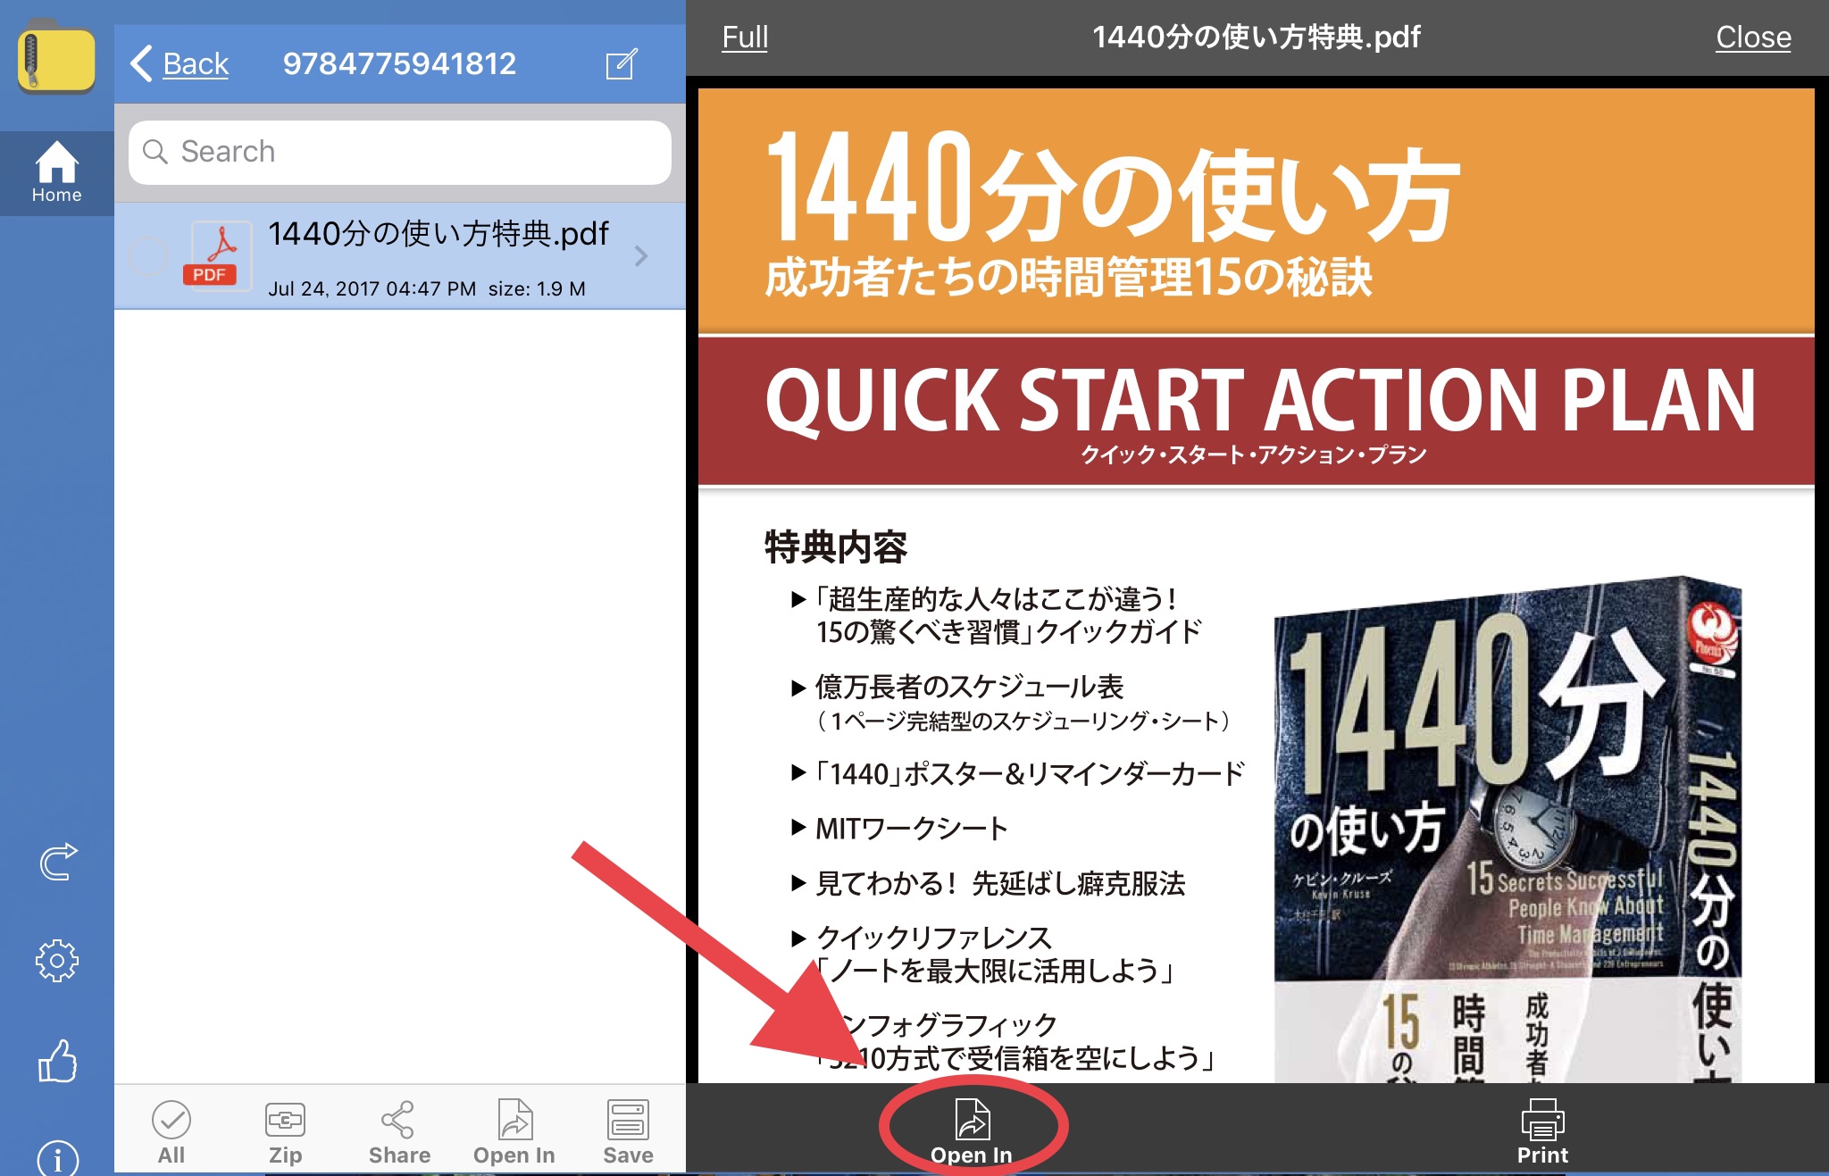Screen dimensions: 1829x1176
Task: Click folder title 9784775941812
Action: (x=399, y=63)
